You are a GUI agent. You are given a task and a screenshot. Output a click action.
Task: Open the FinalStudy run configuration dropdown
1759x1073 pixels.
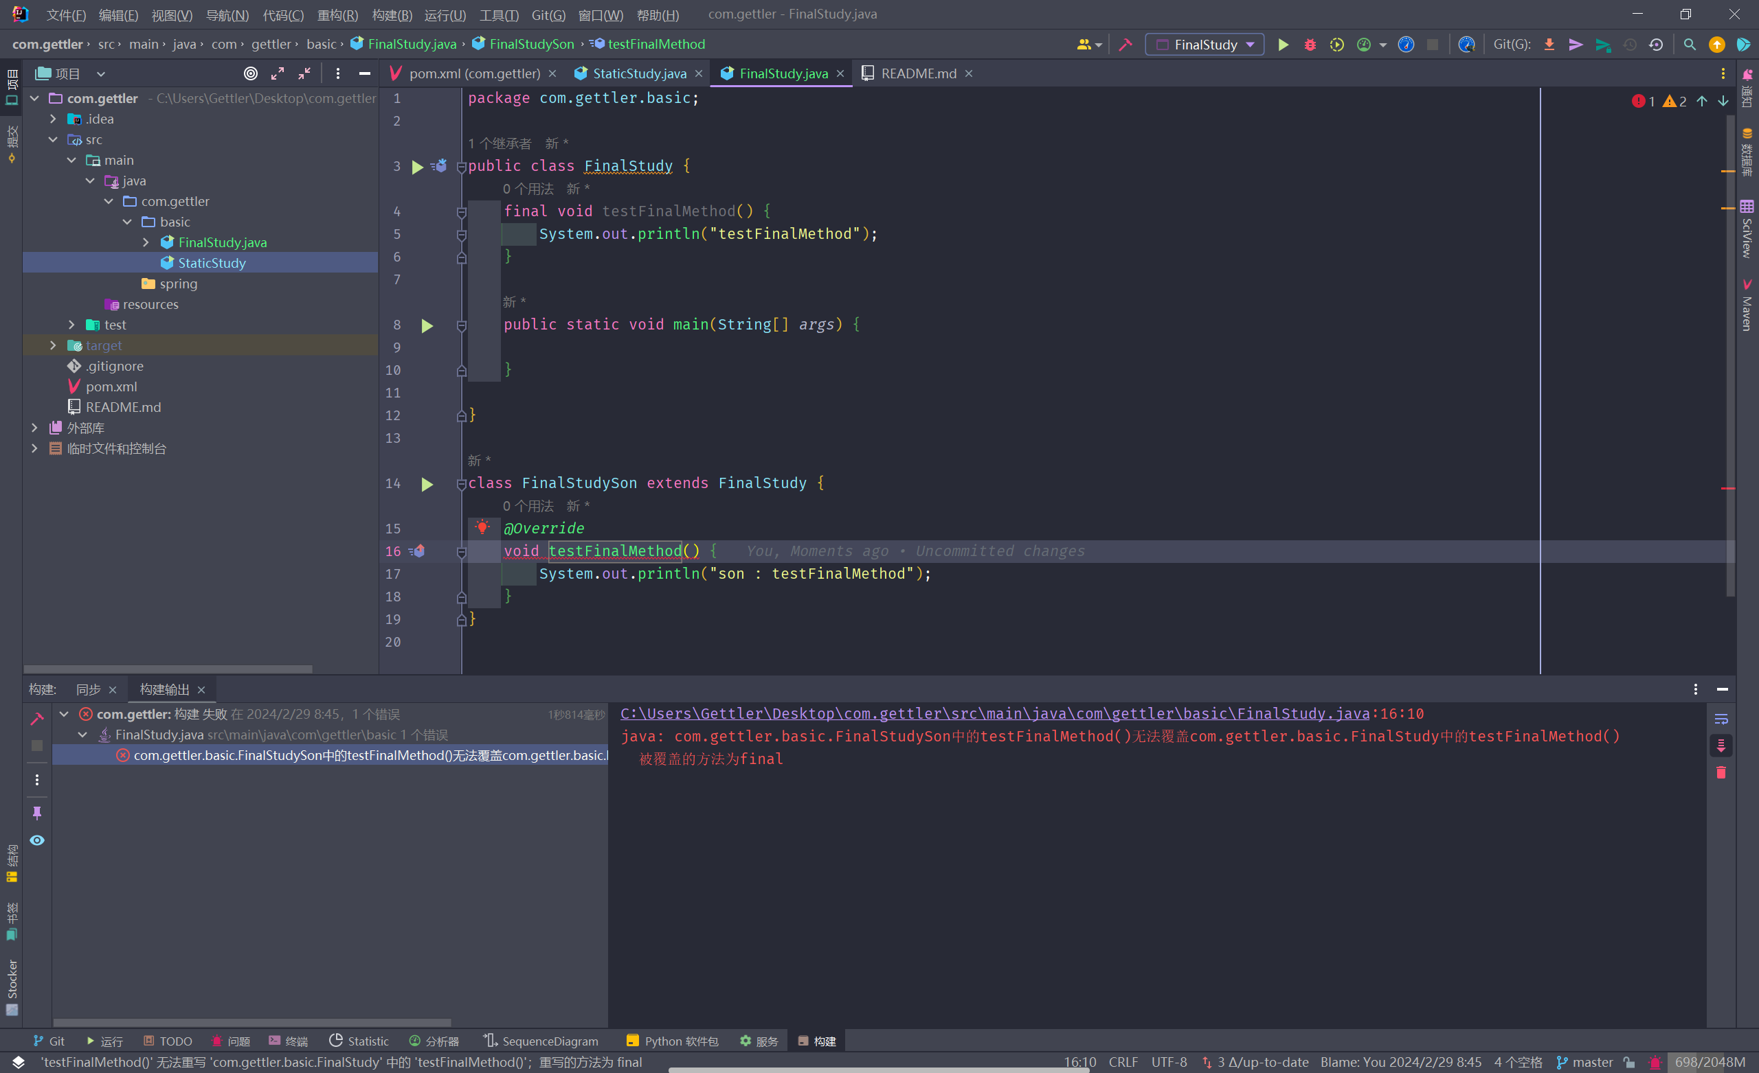[1205, 44]
